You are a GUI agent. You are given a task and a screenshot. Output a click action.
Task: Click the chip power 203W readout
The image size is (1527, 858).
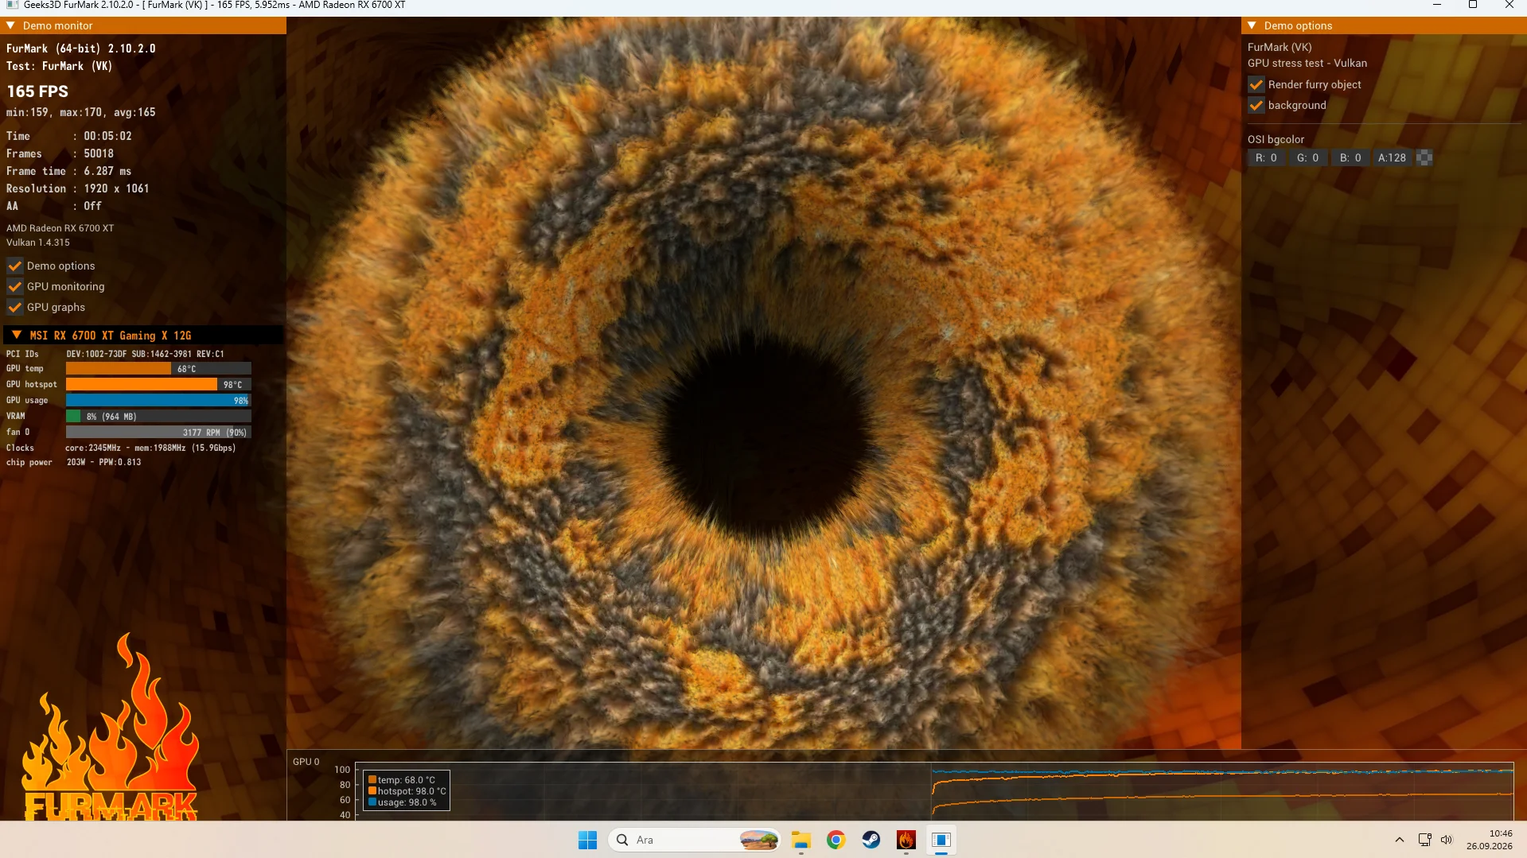[x=103, y=462]
